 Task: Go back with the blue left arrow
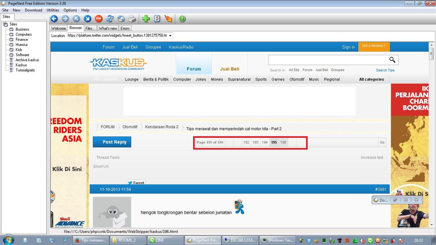coord(54,19)
